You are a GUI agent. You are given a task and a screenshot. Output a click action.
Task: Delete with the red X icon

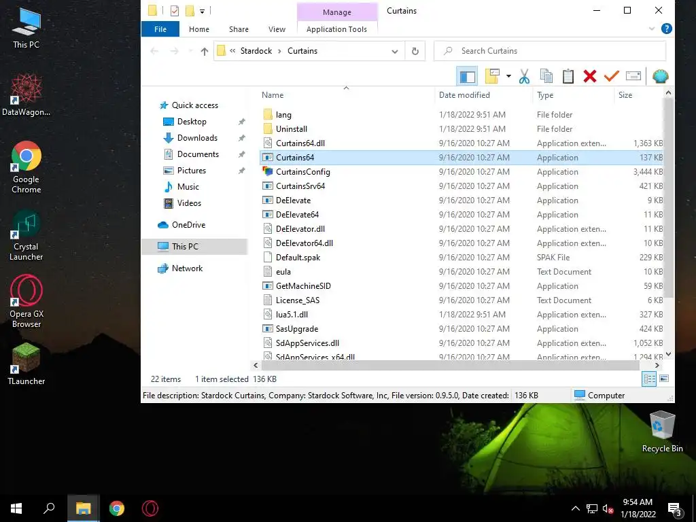point(590,76)
